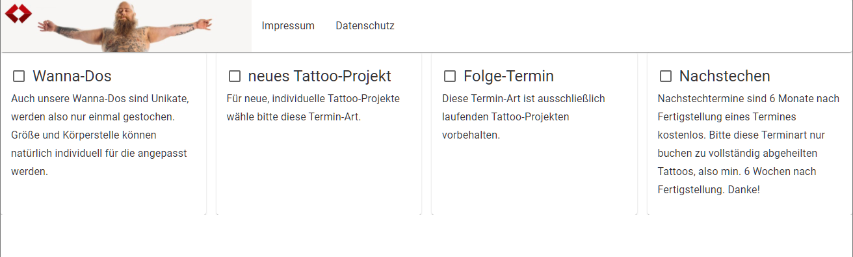Click the Nachstechen heading text
This screenshot has height=257, width=853.
pyautogui.click(x=725, y=76)
